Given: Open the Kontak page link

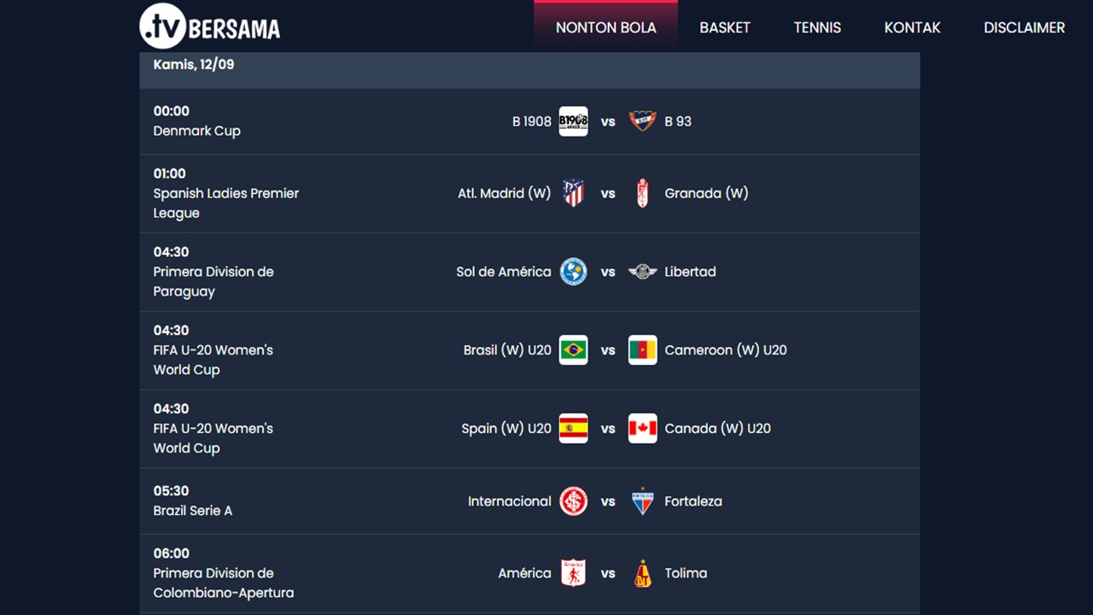Looking at the screenshot, I should click(x=912, y=27).
